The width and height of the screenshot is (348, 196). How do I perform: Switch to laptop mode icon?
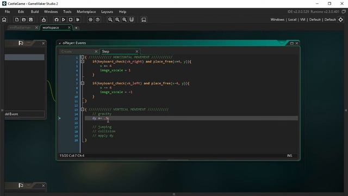coord(144,20)
